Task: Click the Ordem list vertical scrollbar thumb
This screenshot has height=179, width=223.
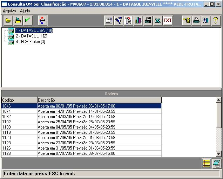Action: pos(218,115)
